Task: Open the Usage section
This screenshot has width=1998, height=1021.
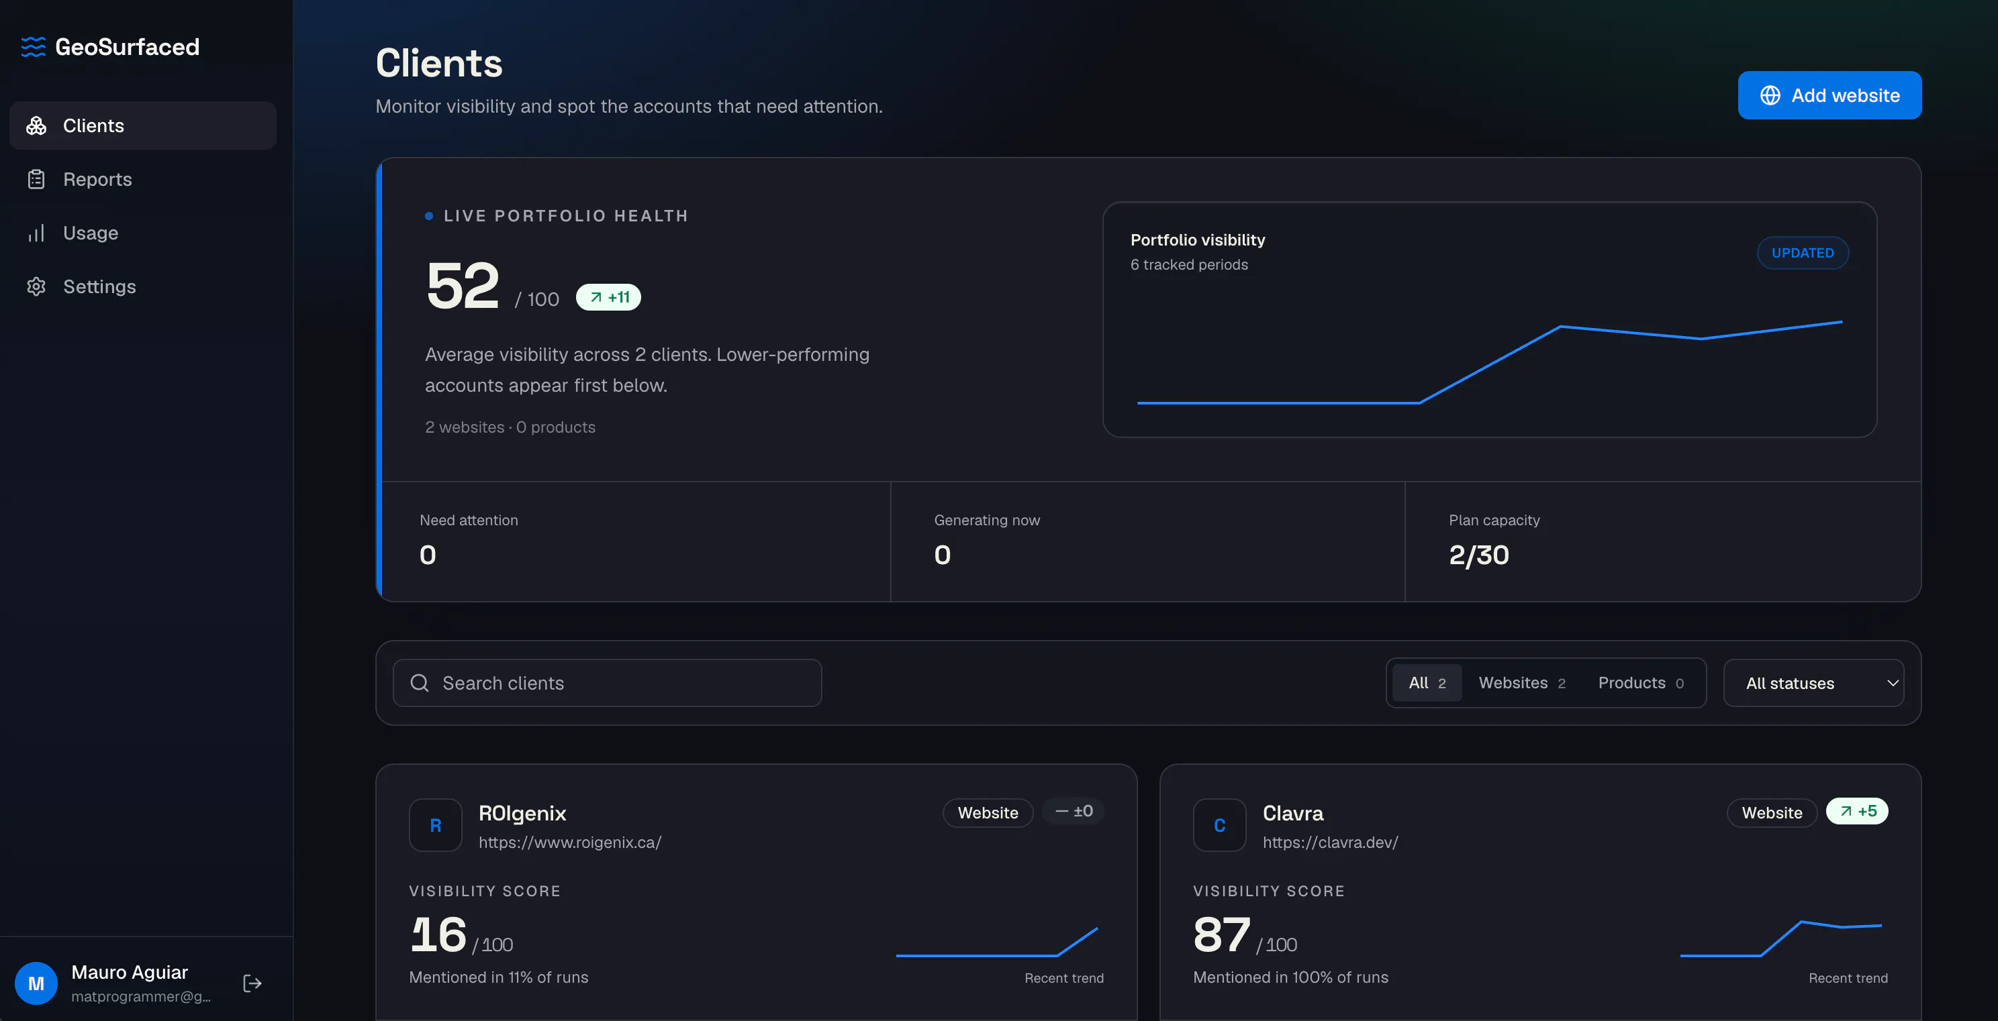Action: click(143, 233)
